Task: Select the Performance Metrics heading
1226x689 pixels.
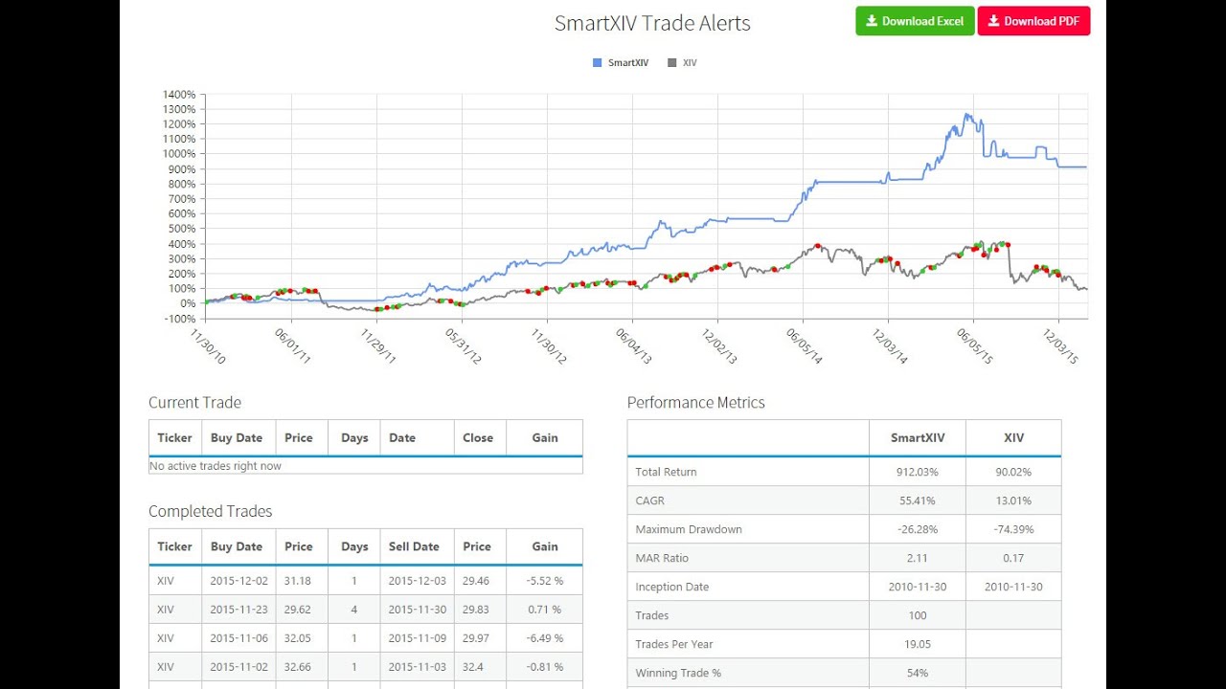Action: (696, 403)
